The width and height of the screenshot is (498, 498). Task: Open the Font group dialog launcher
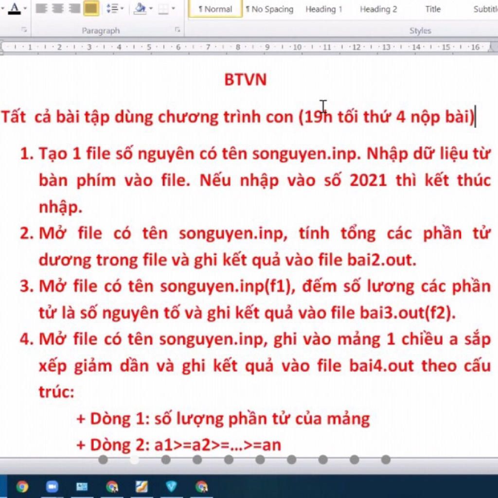(24, 30)
